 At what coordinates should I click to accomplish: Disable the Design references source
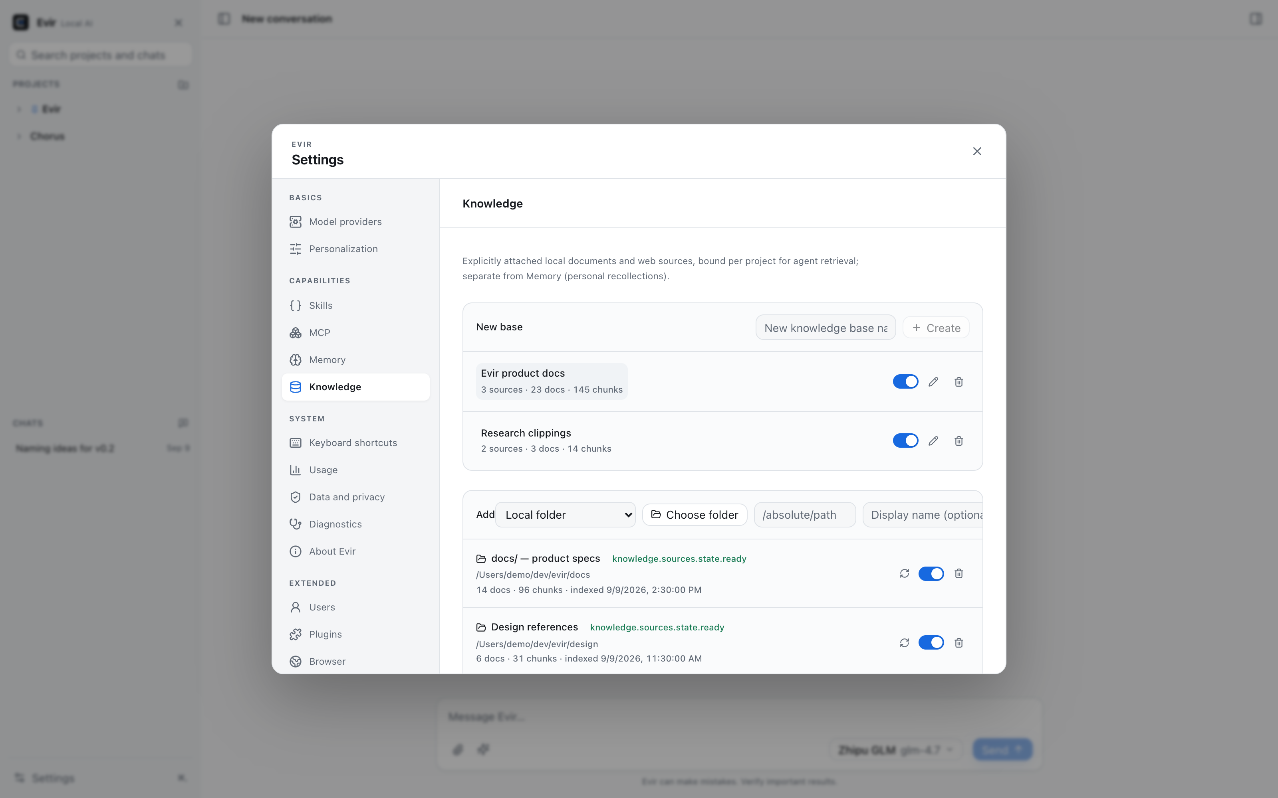click(x=931, y=643)
